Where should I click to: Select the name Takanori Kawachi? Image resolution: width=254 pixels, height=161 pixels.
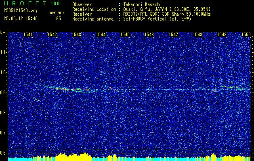[x=143, y=4]
